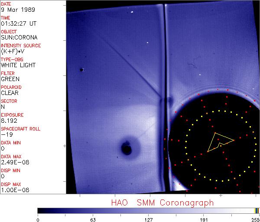Click the 63 tick label under the color bar

(x=93, y=219)
